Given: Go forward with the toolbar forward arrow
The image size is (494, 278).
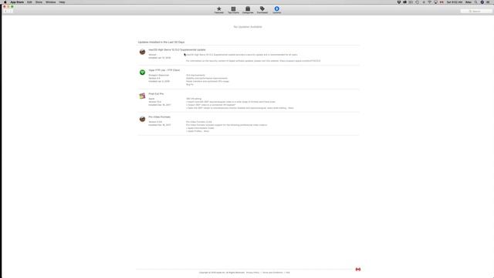Looking at the screenshot, I should click(x=10, y=12).
